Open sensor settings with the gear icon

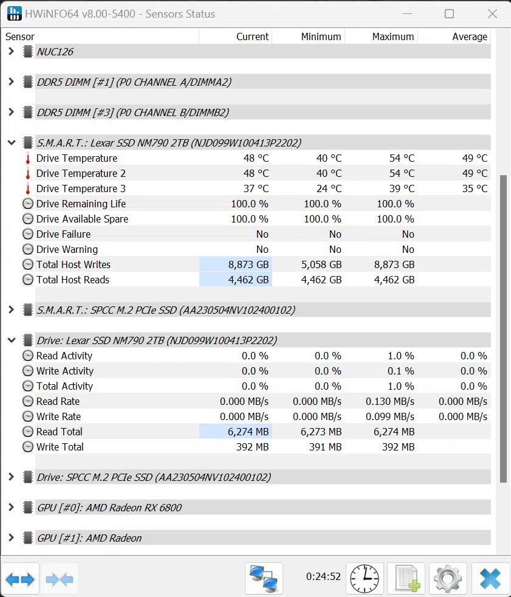point(448,579)
